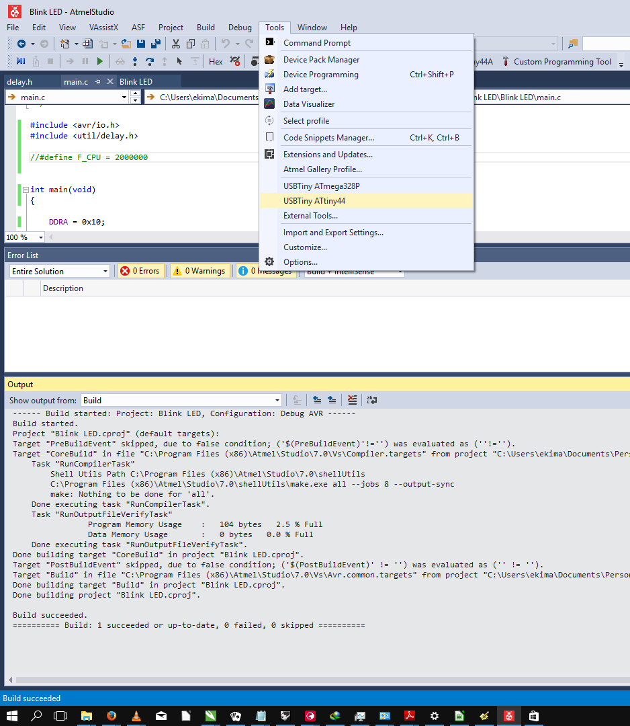Open the zoom 100 % dropdown
This screenshot has width=630, height=726.
coord(41,237)
